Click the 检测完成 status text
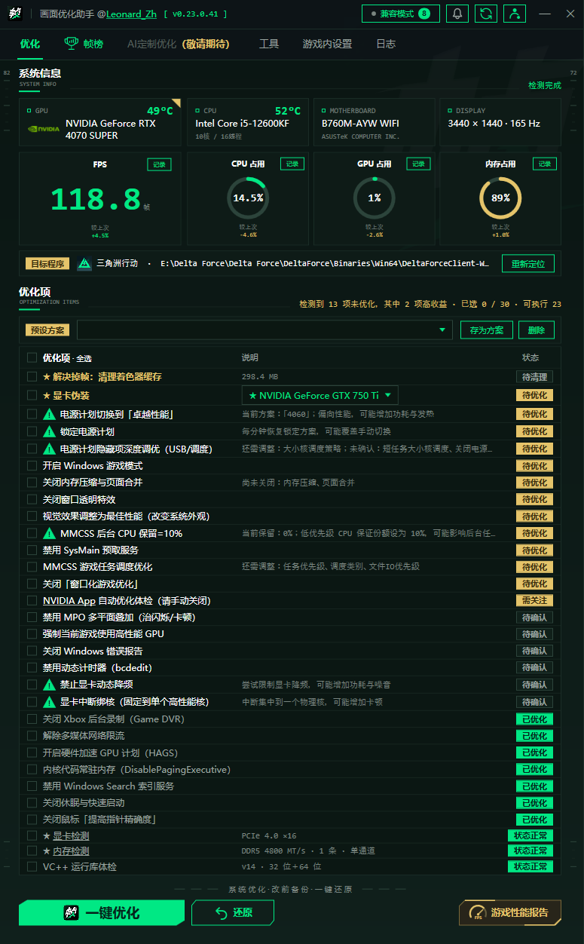Viewport: 584px width, 944px height. (x=545, y=85)
